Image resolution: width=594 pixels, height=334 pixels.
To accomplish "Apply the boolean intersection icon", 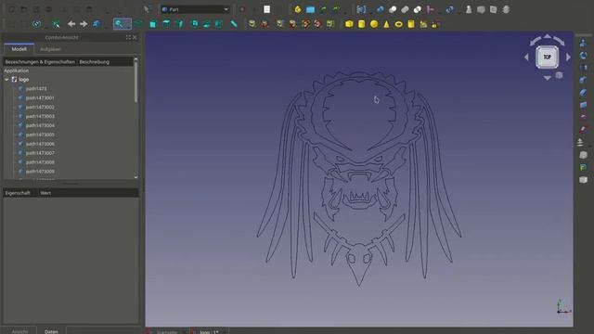I will pyautogui.click(x=418, y=9).
